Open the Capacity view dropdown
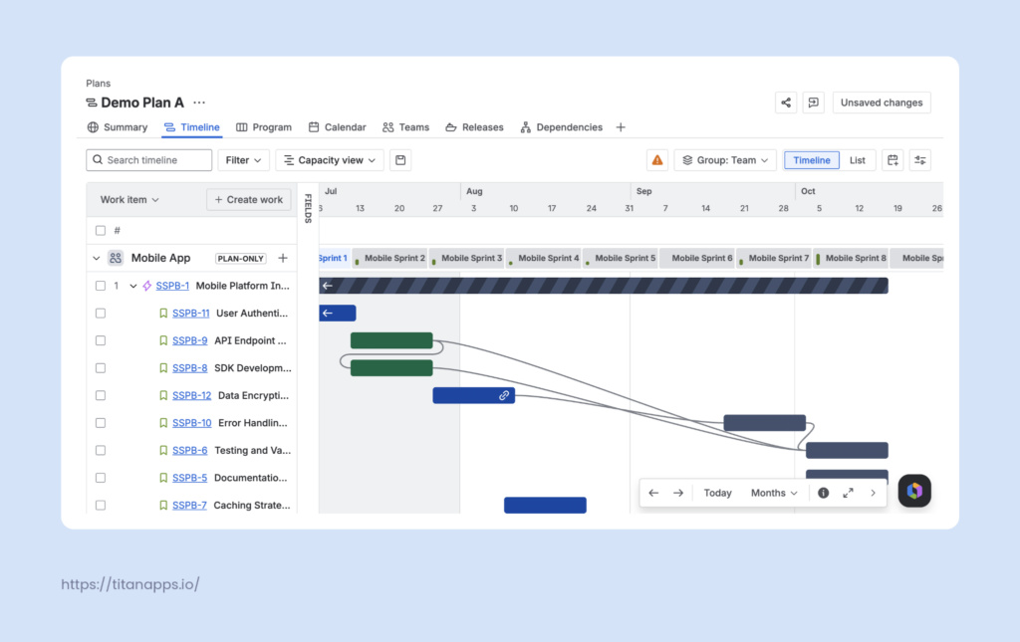The height and width of the screenshot is (642, 1020). pyautogui.click(x=330, y=160)
